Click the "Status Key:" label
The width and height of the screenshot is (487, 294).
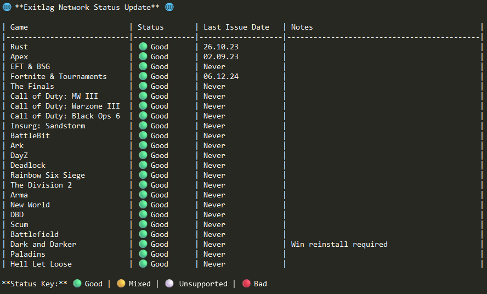[x=35, y=284]
